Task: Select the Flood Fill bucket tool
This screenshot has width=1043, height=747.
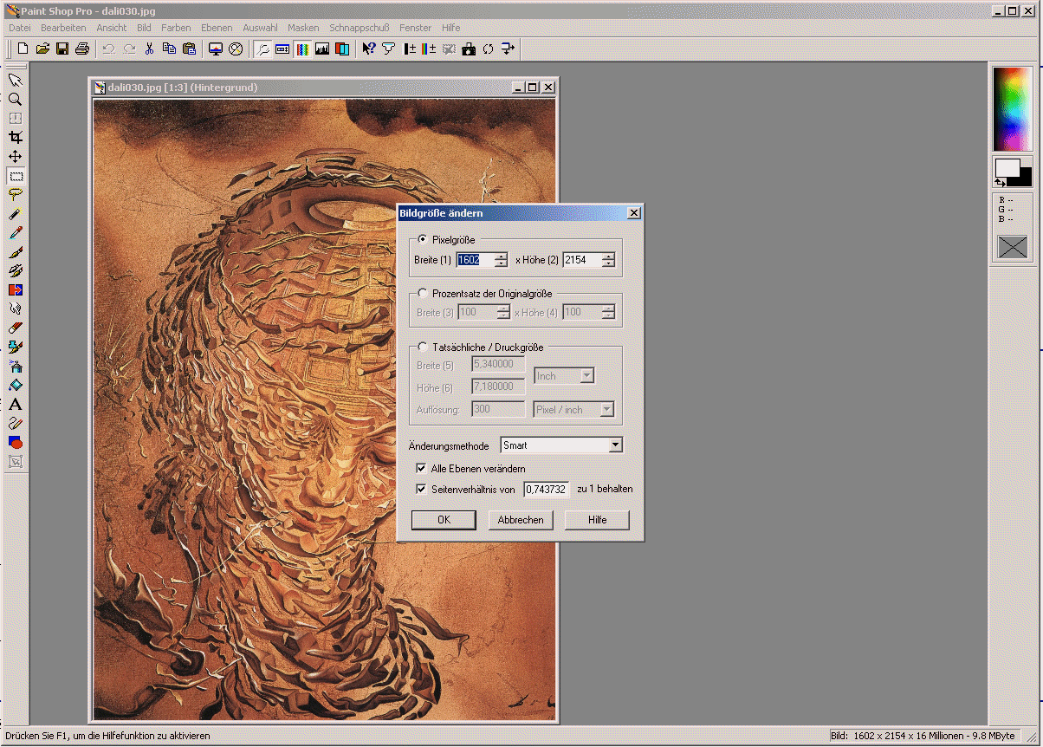Action: pyautogui.click(x=15, y=385)
